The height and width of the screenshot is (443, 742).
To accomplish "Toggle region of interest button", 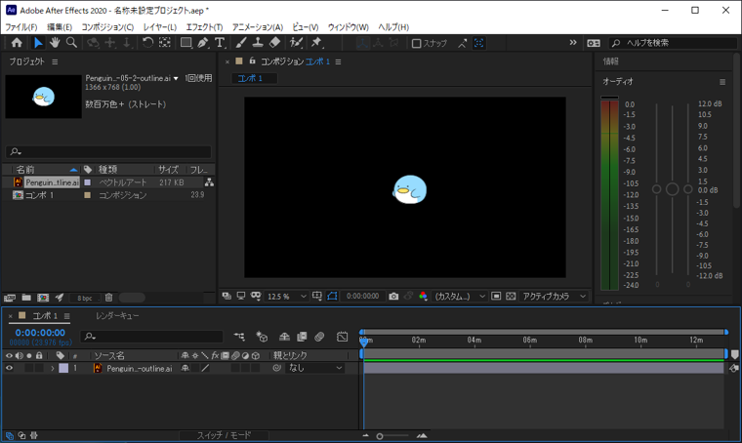I will pyautogui.click(x=496, y=296).
